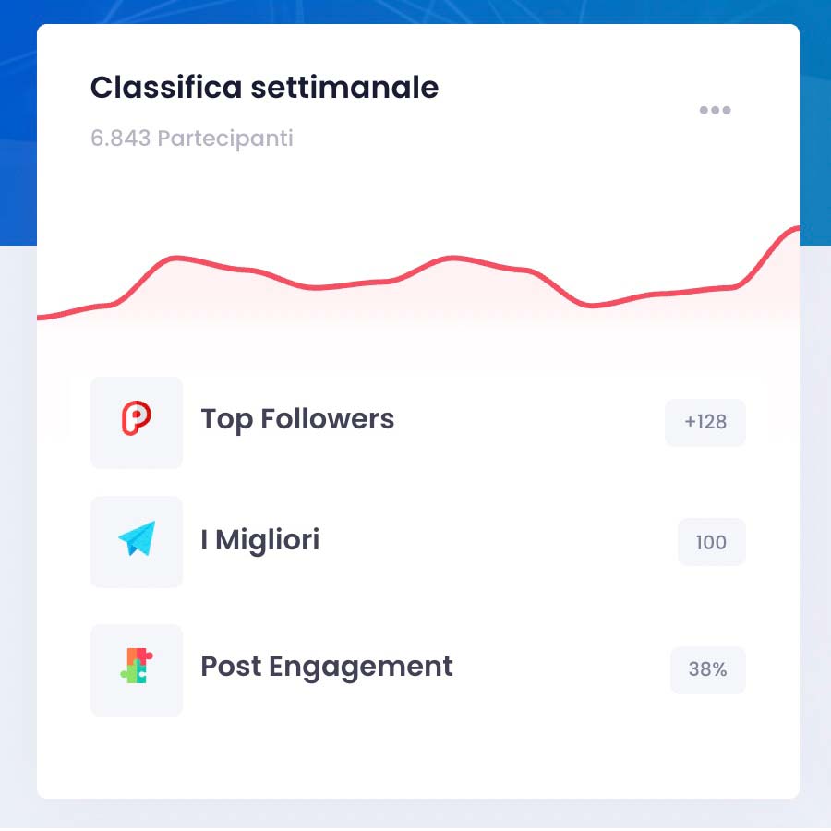Click the +128 badge
Screen dimensions: 831x831
coord(705,423)
